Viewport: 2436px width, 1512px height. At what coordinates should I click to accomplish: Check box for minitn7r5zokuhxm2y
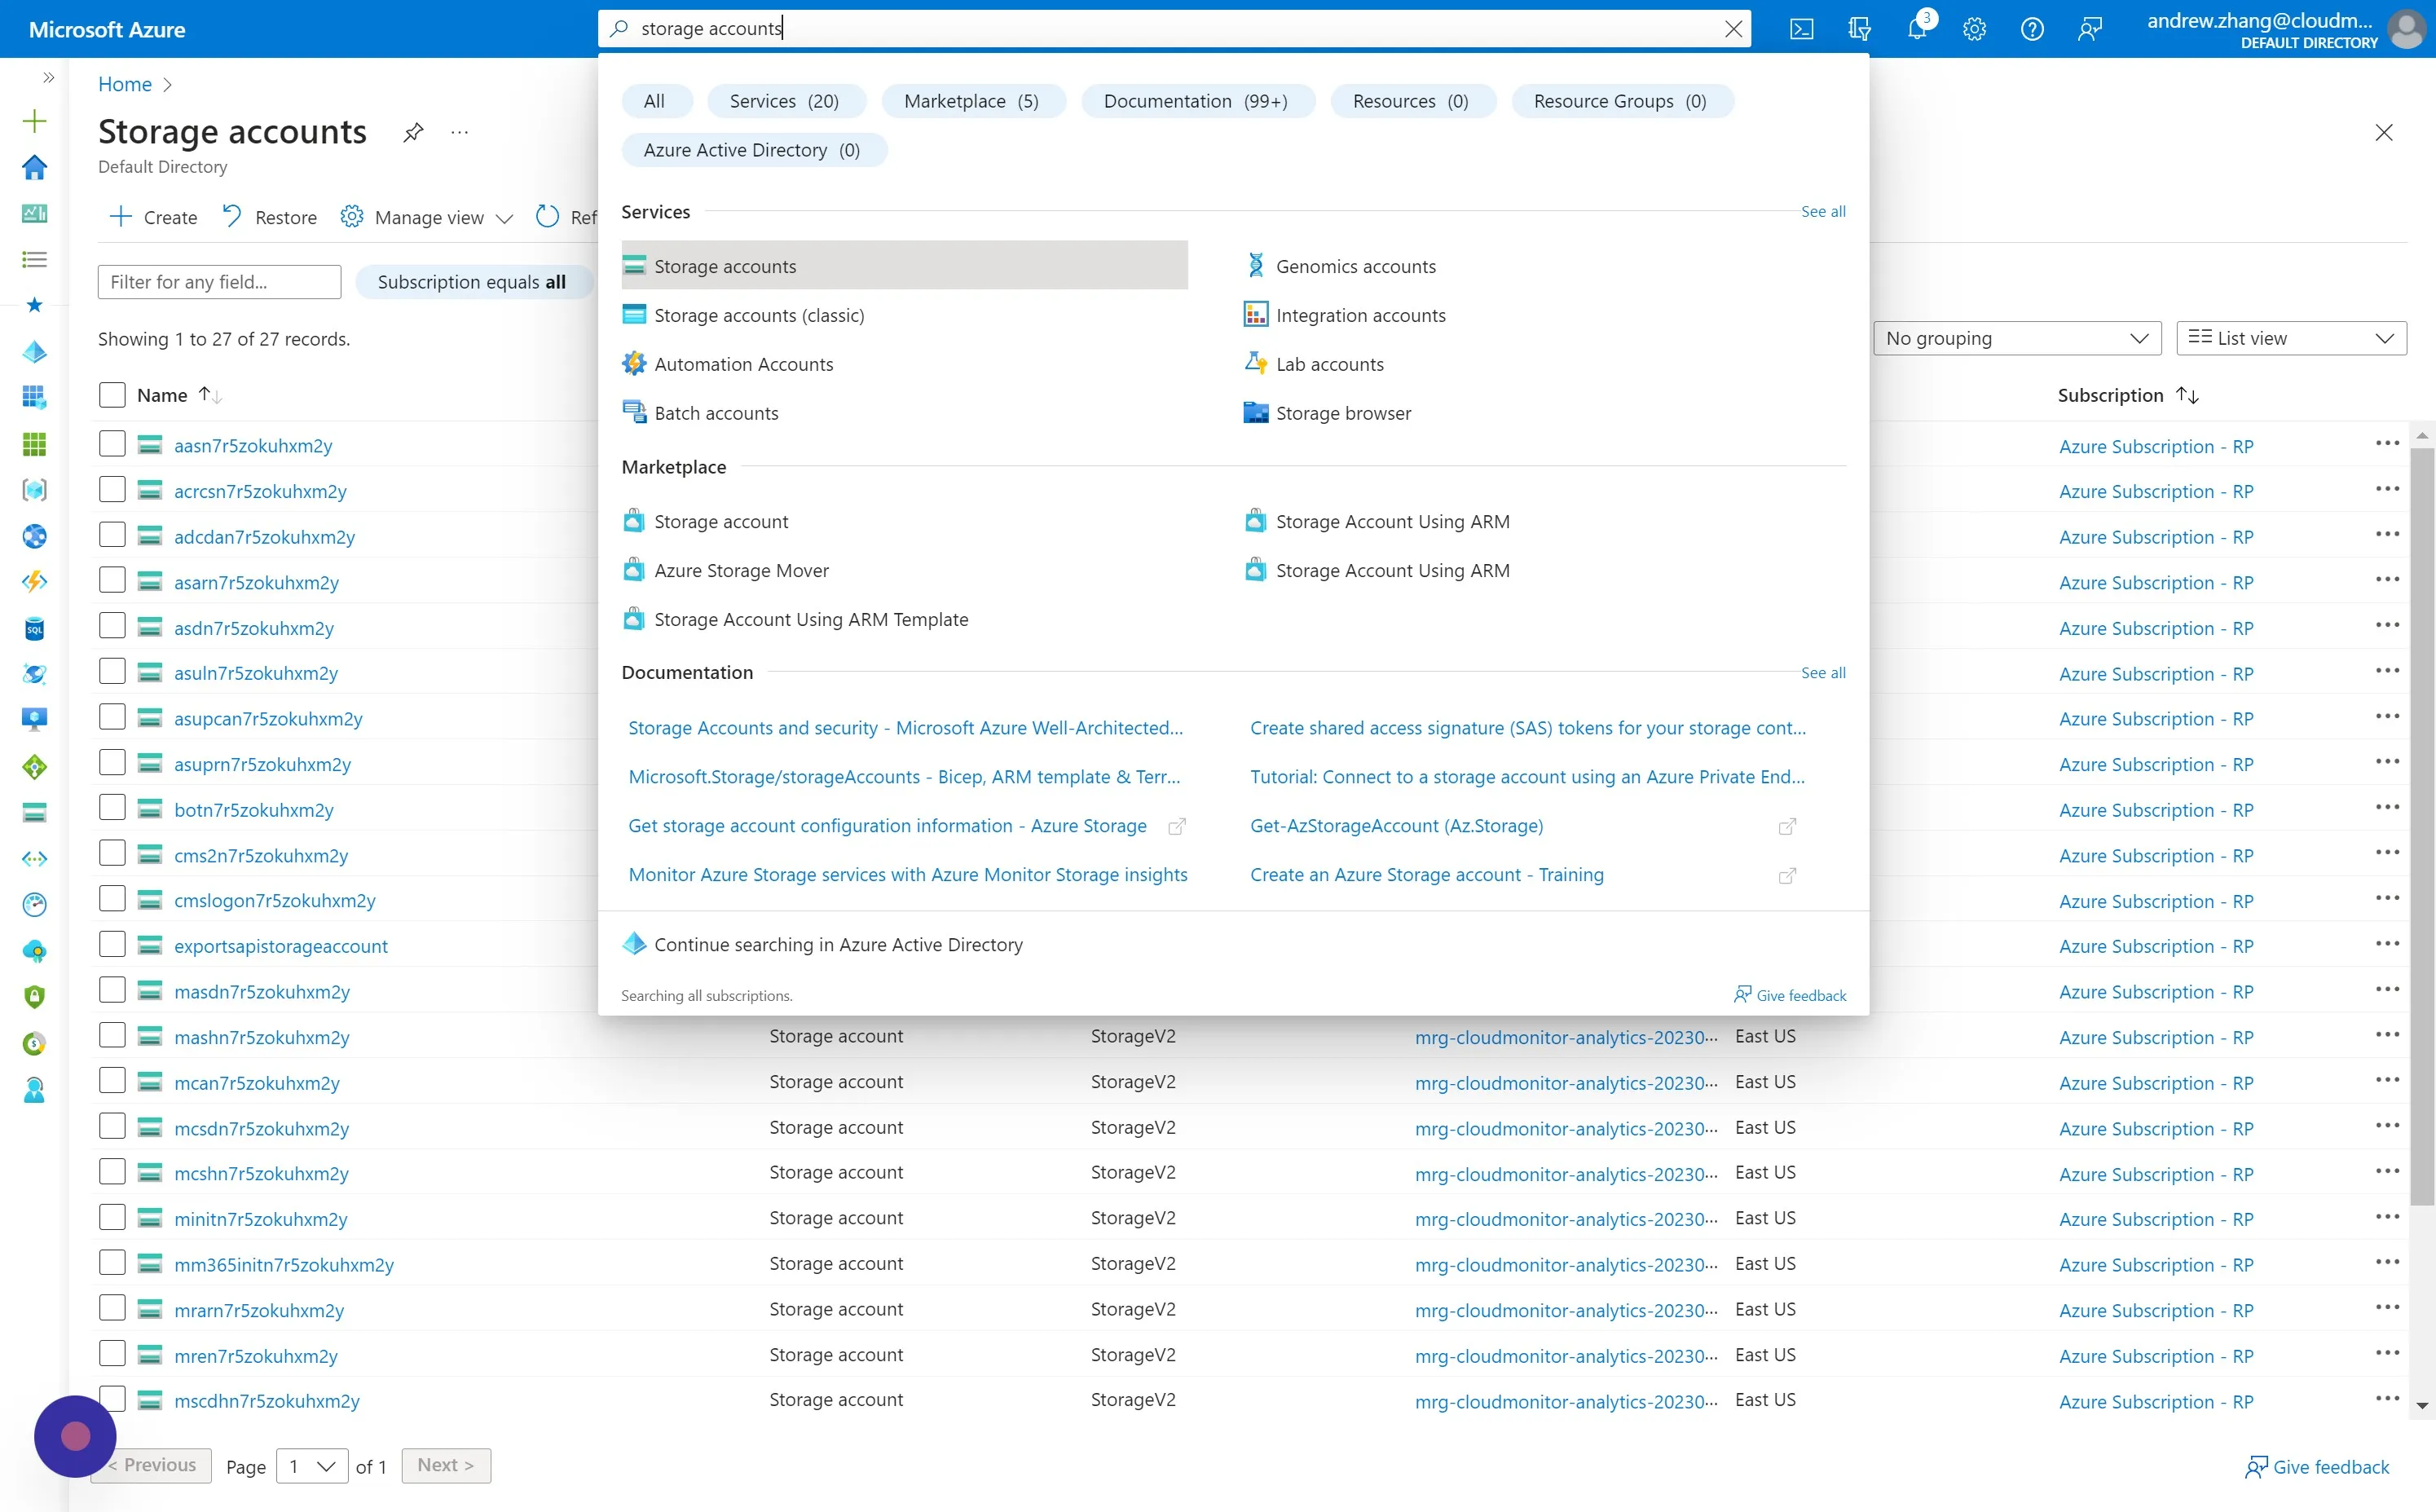[x=112, y=1217]
